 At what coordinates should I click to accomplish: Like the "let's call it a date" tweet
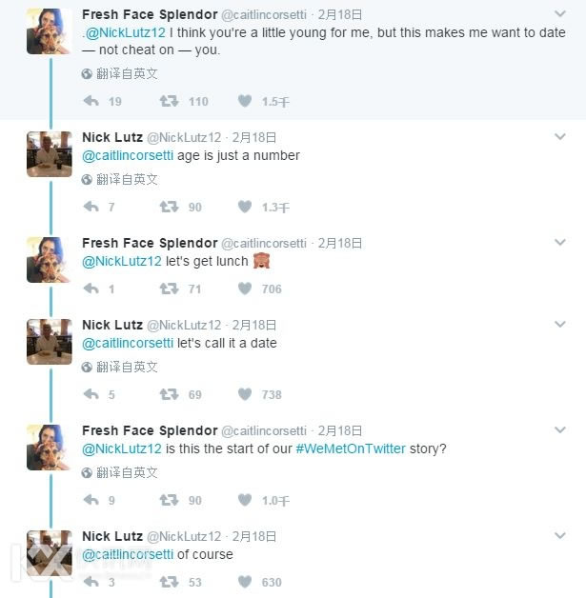pos(245,394)
